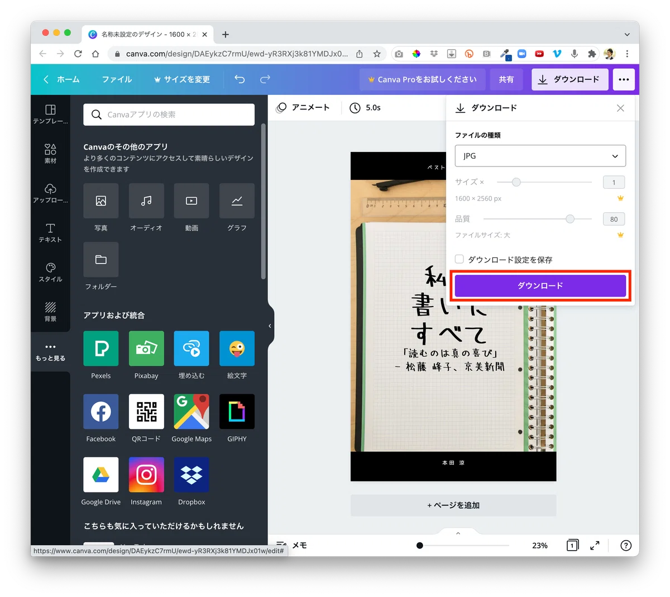Go back to ホーム
This screenshot has height=597, width=670.
click(x=62, y=79)
